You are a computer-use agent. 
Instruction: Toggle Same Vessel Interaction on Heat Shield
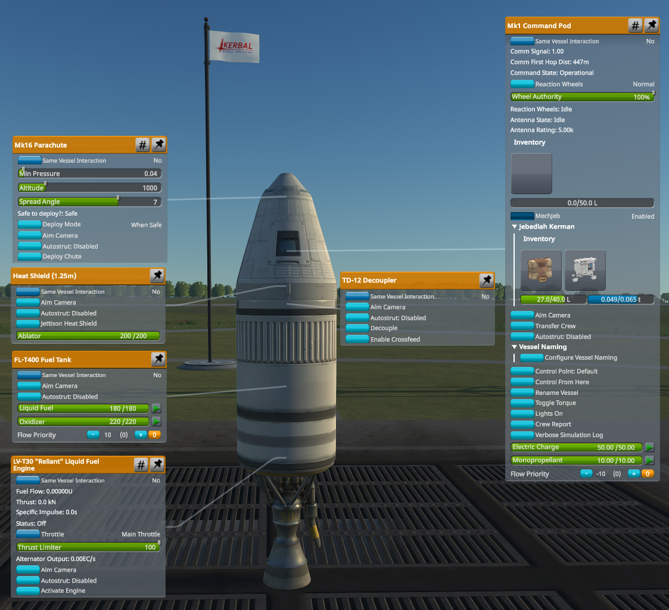28,292
